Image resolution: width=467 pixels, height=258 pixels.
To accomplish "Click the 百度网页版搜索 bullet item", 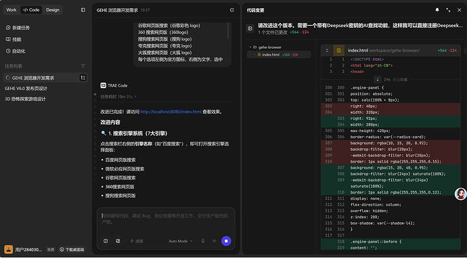I will 120,160.
